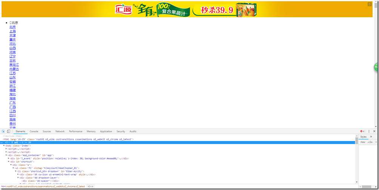Toggle the .cls class editor
This screenshot has width=379, height=190.
pyautogui.click(x=370, y=142)
